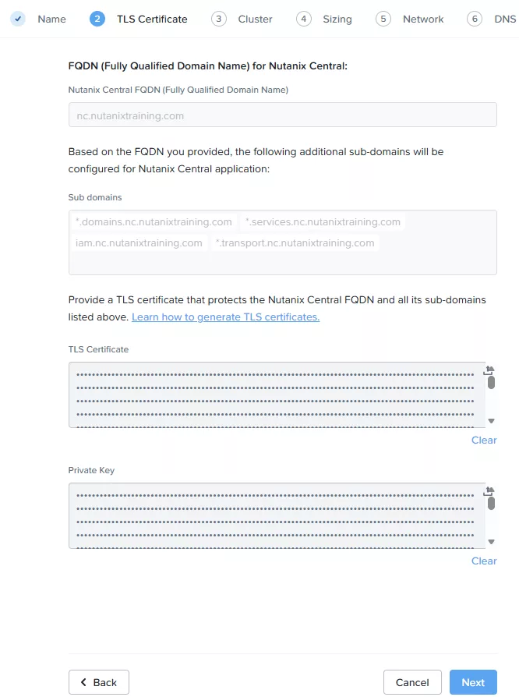The width and height of the screenshot is (519, 697).
Task: Click the step 3 circle icon
Action: point(219,19)
